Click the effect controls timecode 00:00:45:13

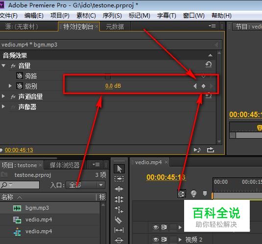[x=19, y=150]
